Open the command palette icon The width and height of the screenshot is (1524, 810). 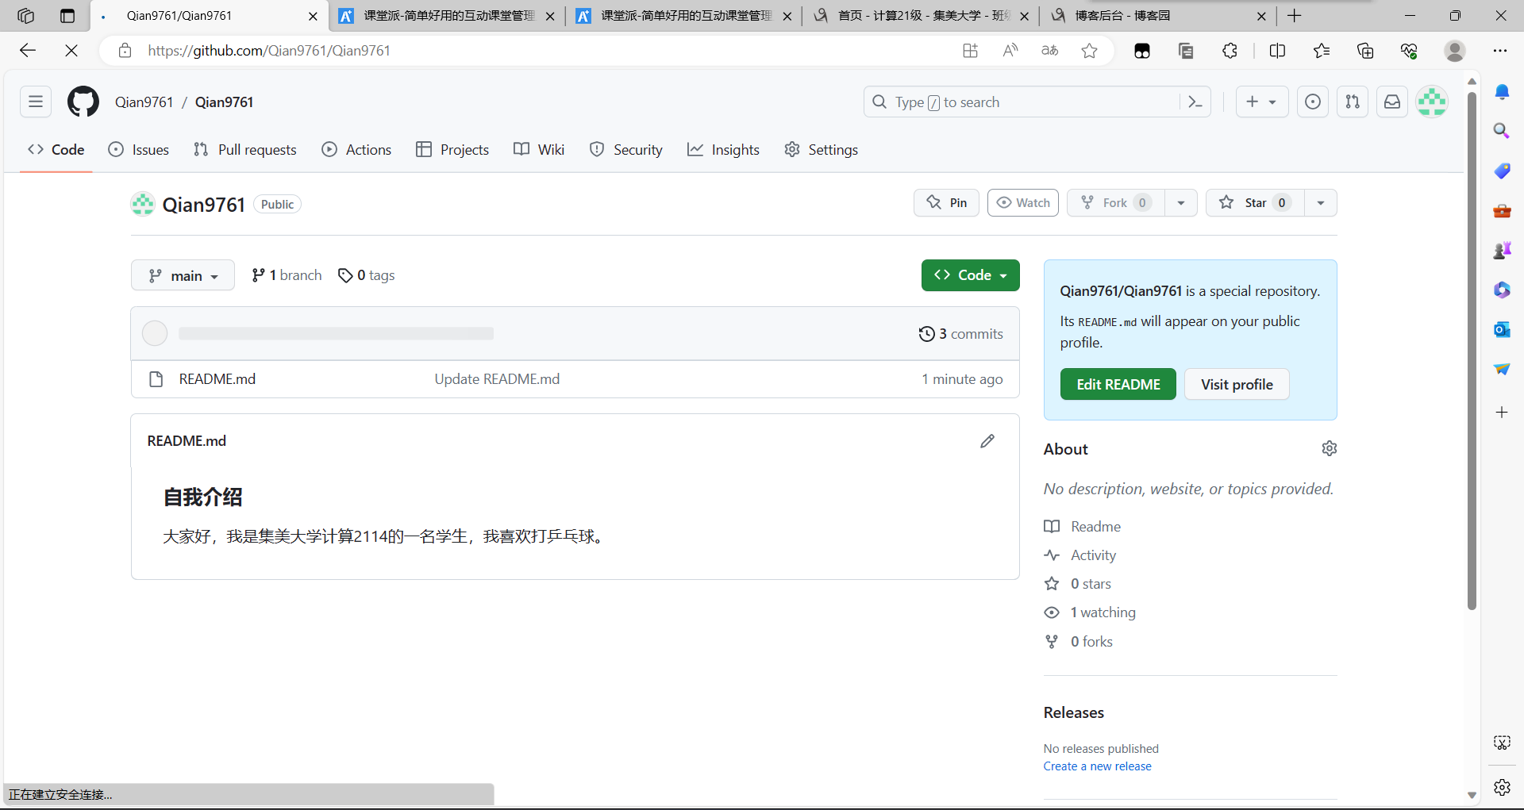click(1195, 102)
